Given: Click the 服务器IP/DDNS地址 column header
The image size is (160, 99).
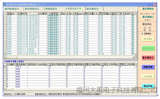Looking at the screenshot, I should (38, 64).
